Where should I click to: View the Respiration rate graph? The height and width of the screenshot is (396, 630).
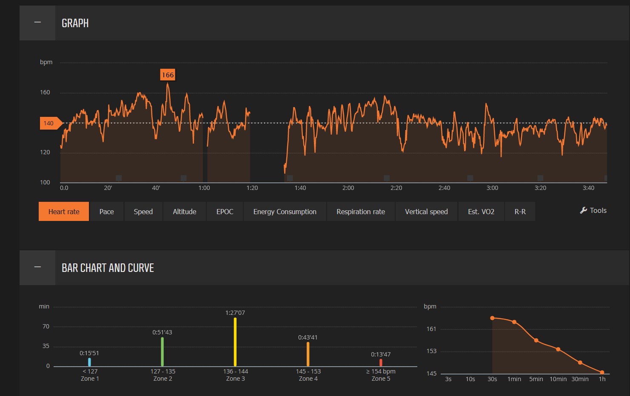(361, 212)
